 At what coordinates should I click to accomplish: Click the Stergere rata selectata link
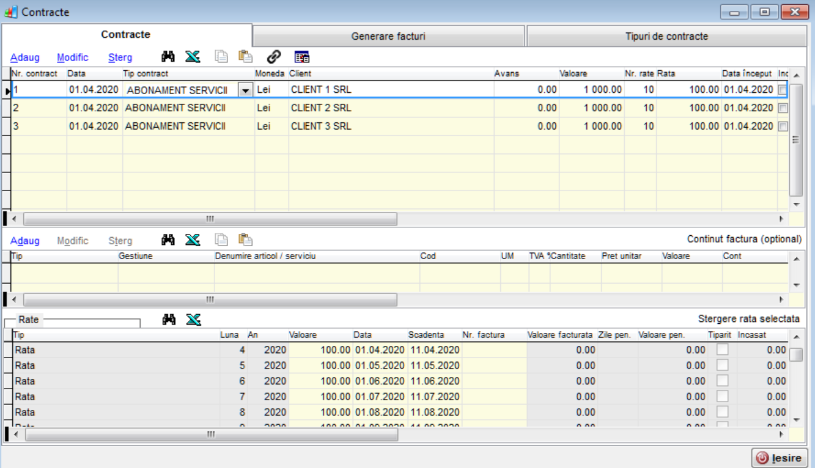[x=749, y=319]
